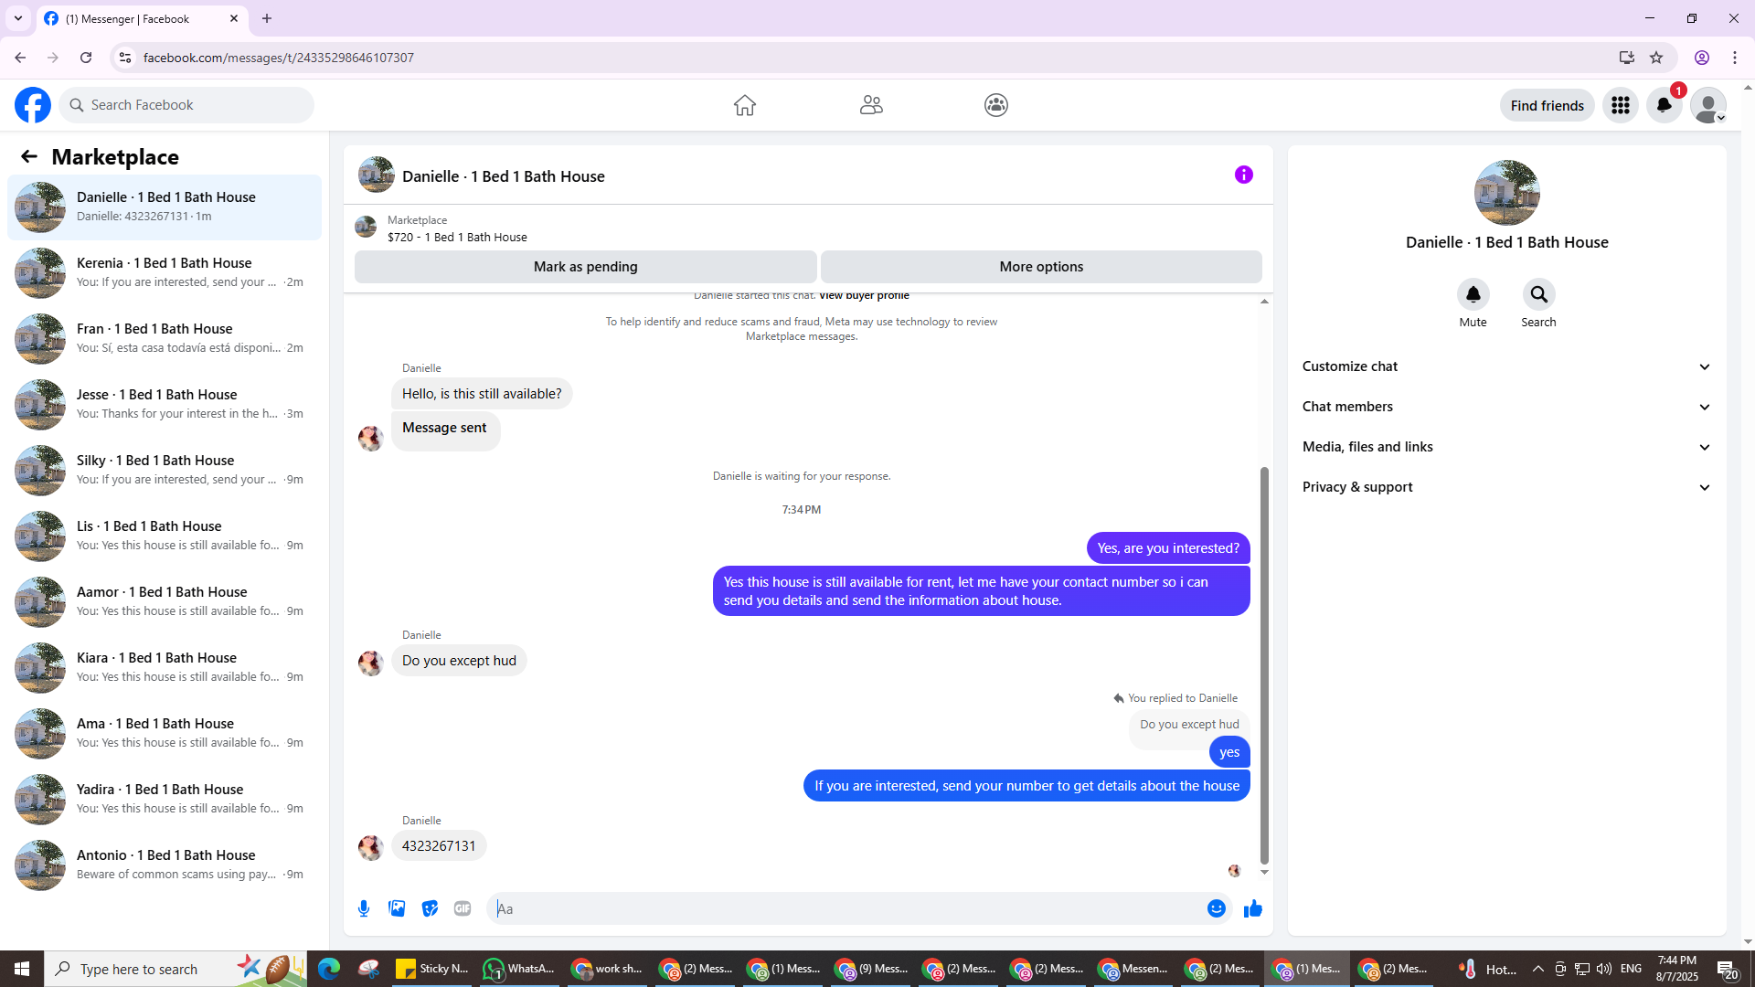The image size is (1755, 987).
Task: Open the Groups icon in top navigation
Action: (x=996, y=105)
